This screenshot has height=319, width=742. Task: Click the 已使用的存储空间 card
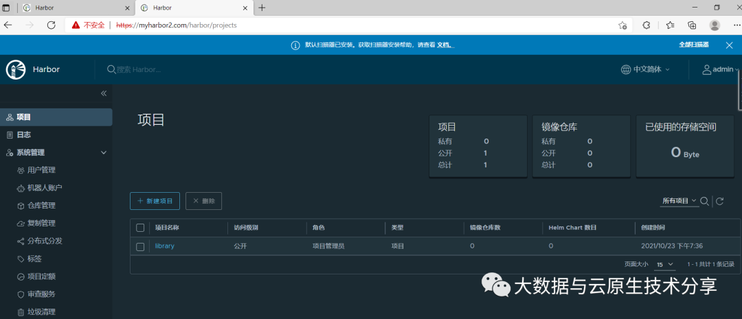click(x=684, y=147)
